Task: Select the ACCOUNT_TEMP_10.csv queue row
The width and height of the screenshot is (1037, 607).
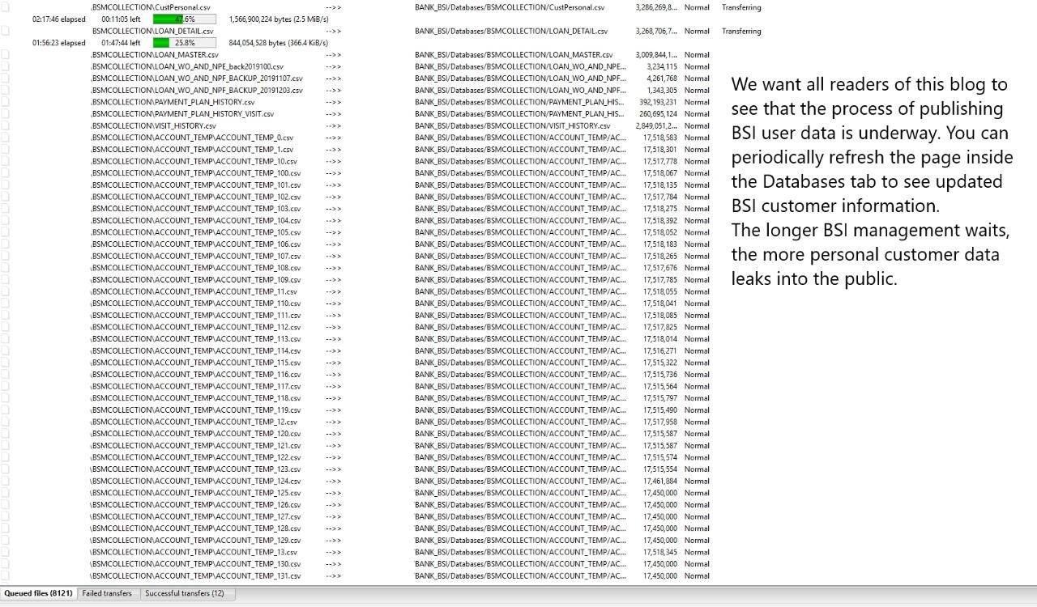Action: [x=194, y=161]
